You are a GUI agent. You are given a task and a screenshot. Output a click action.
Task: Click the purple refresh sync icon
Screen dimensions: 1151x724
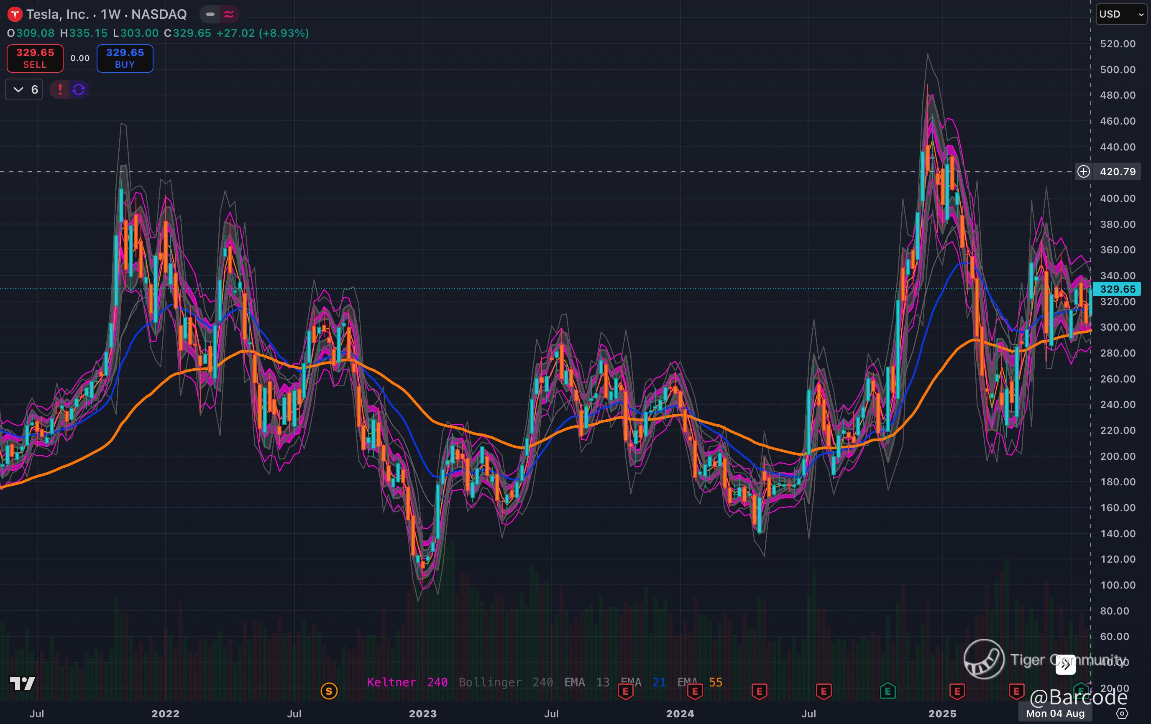click(79, 89)
